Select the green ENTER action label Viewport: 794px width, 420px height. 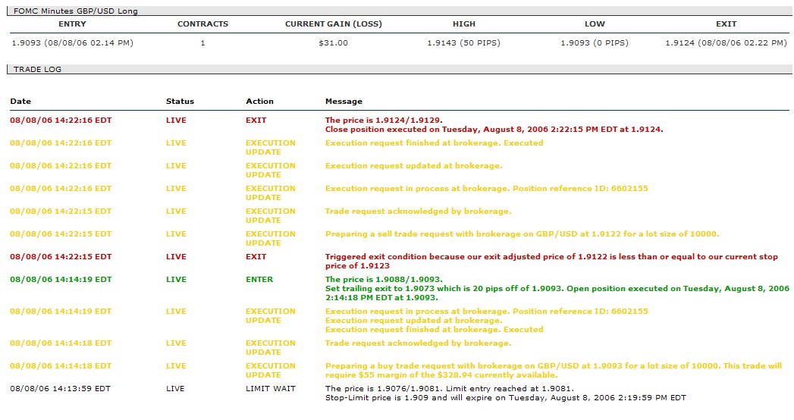click(x=259, y=279)
